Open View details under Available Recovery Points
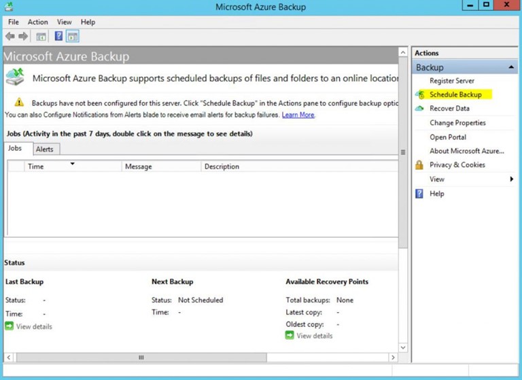 coord(315,336)
